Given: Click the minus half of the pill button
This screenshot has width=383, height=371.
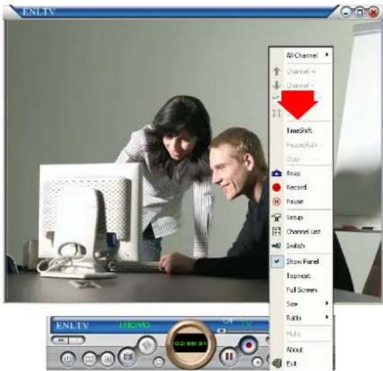Looking at the screenshot, I should coord(60,340).
